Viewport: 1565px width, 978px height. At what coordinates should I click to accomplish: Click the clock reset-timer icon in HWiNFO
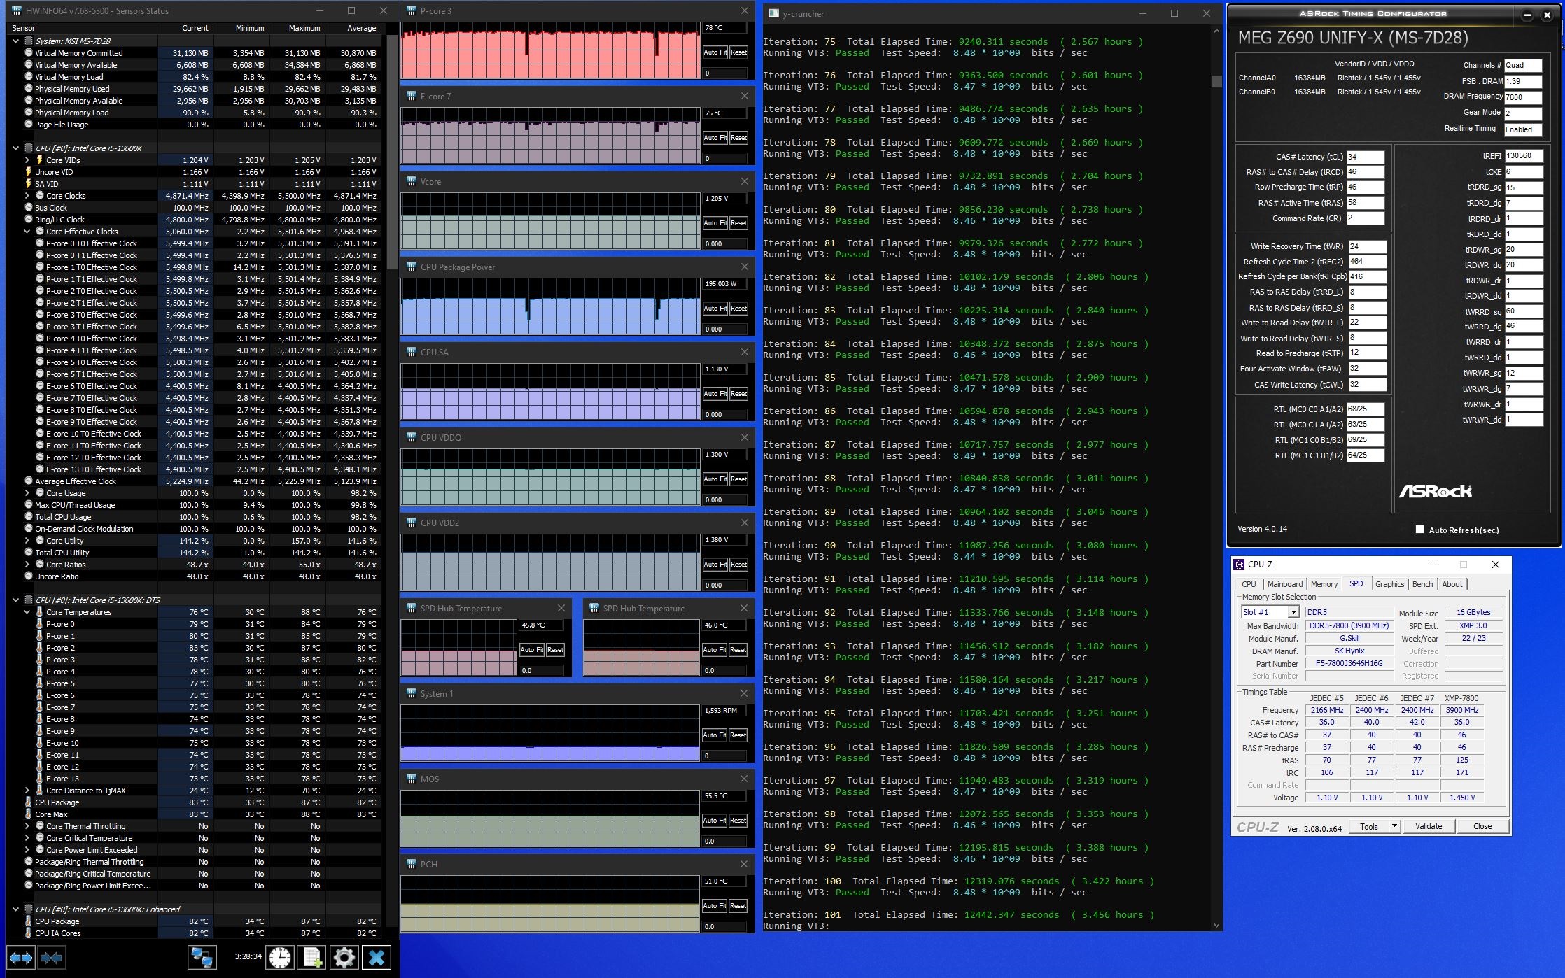280,957
